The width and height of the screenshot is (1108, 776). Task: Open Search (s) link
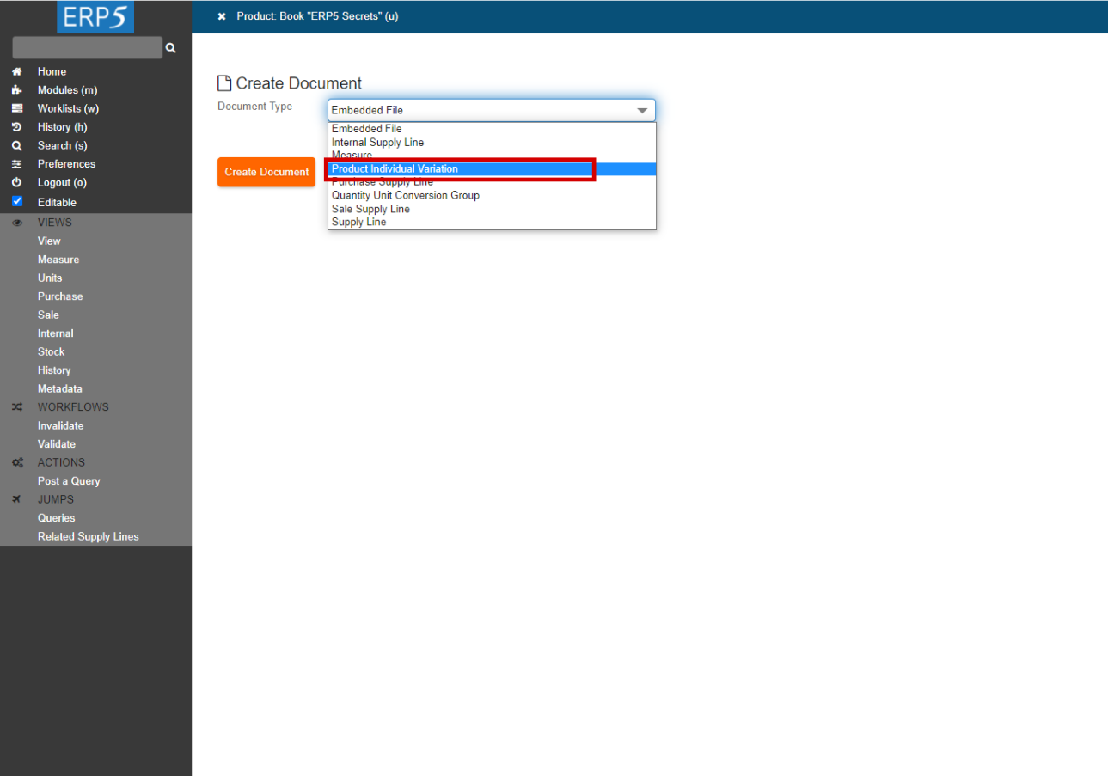click(62, 146)
